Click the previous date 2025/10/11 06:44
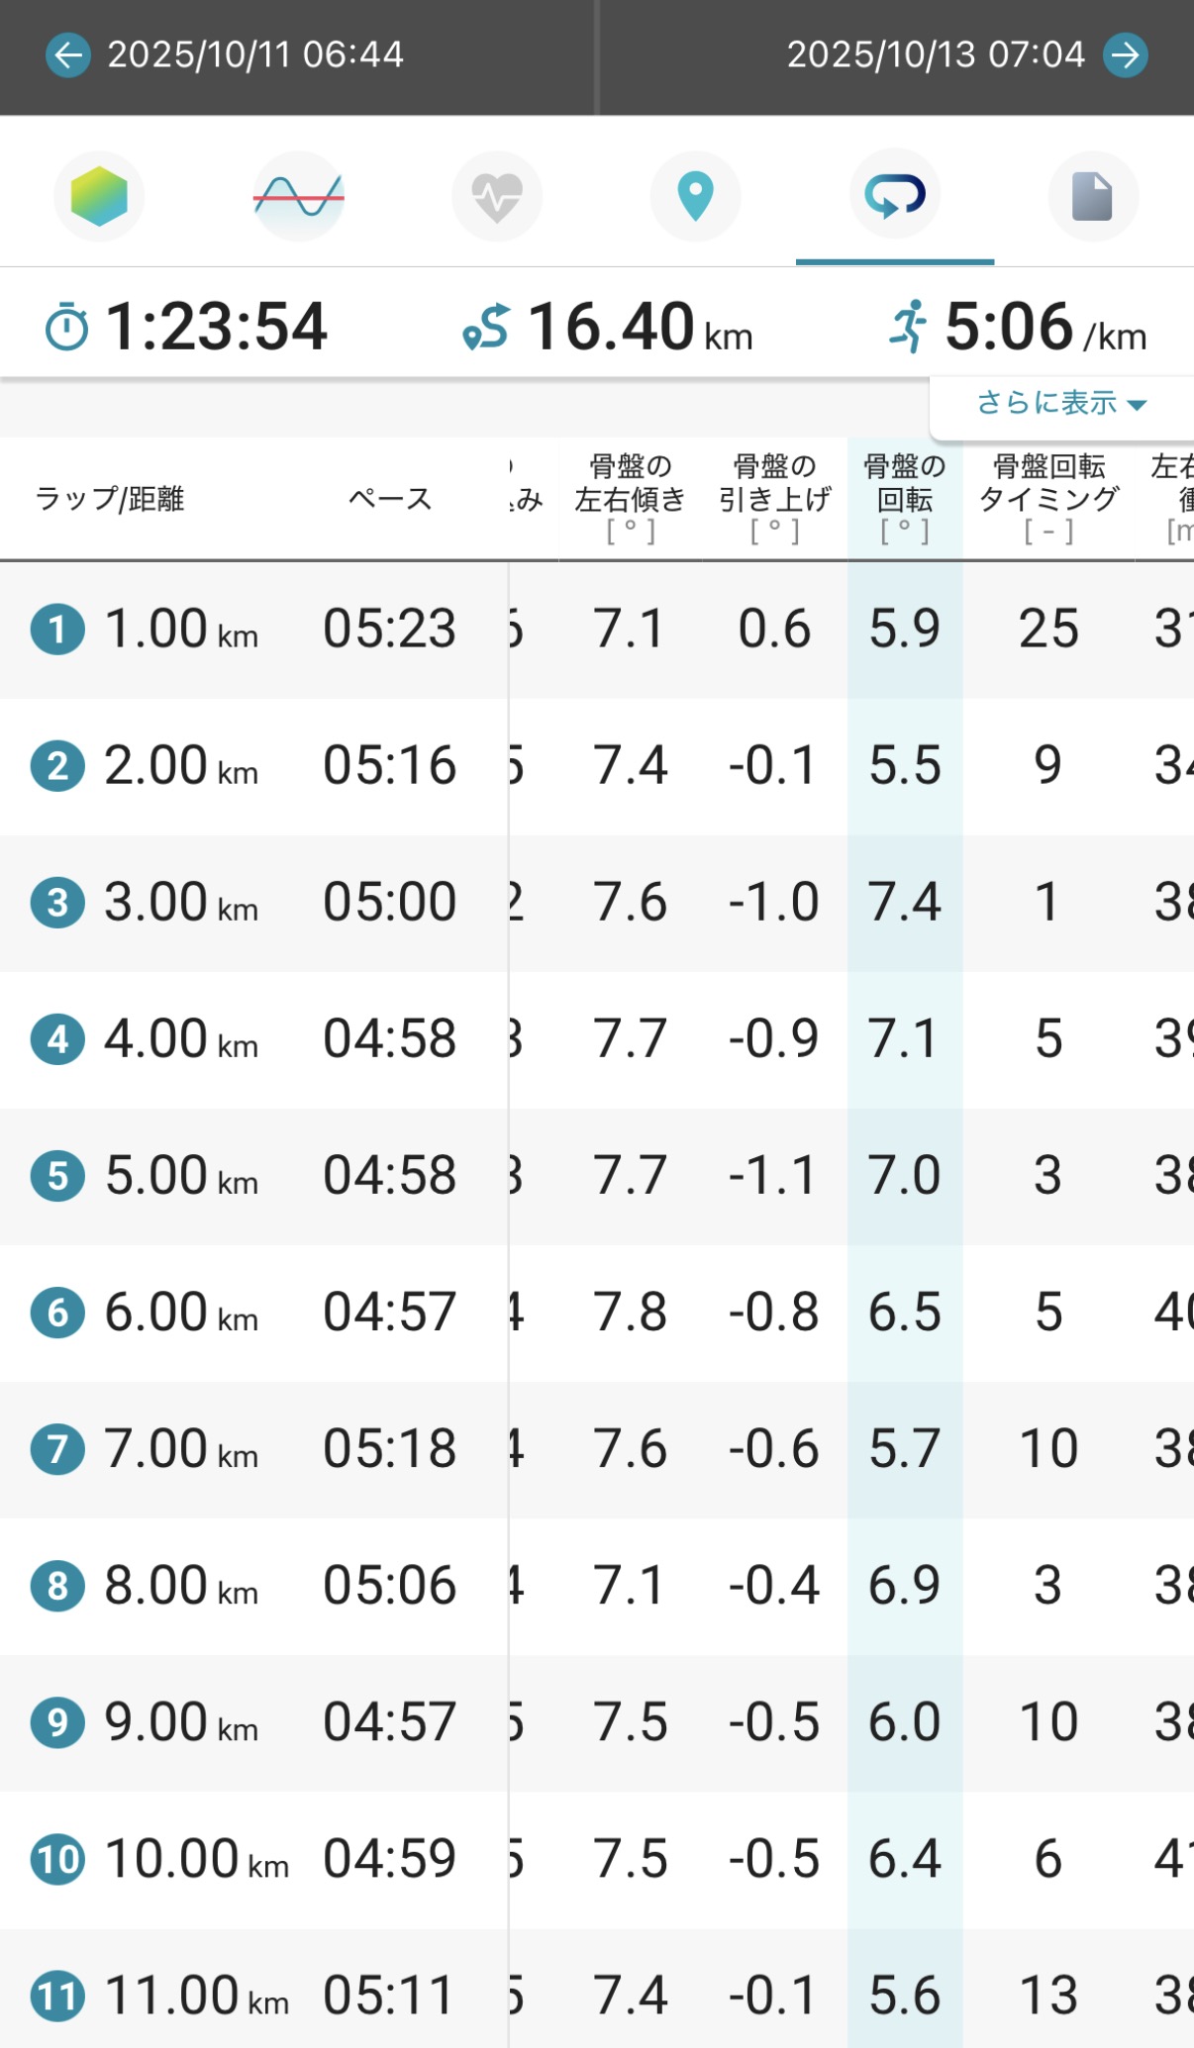The width and height of the screenshot is (1194, 2048). pos(254,55)
